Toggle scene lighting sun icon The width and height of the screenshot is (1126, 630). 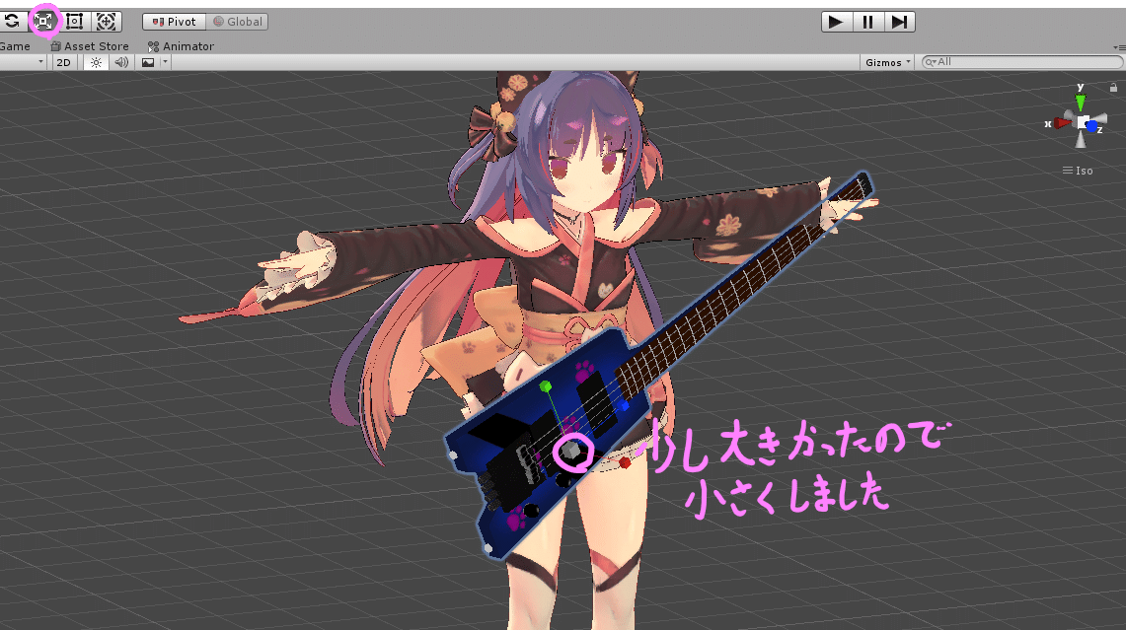coord(97,62)
